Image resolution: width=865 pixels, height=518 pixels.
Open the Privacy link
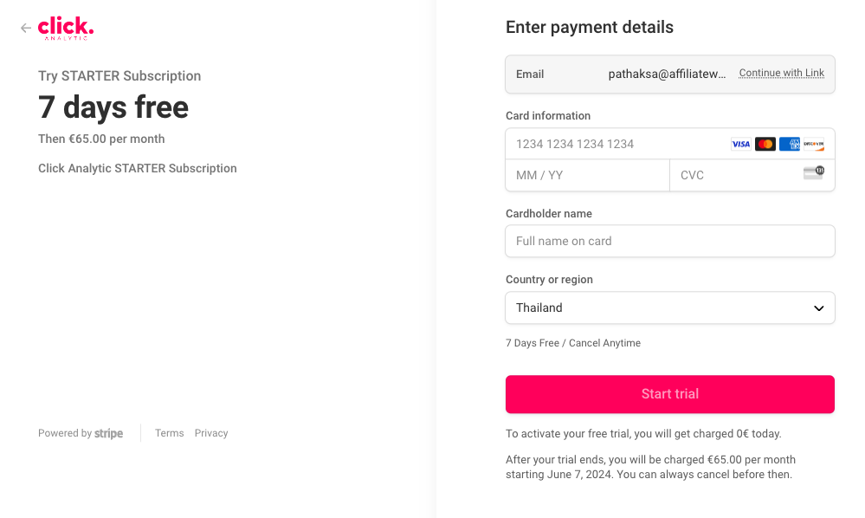(211, 433)
